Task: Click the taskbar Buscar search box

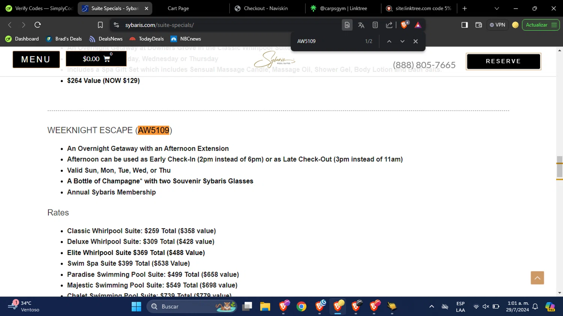Action: 191,307
